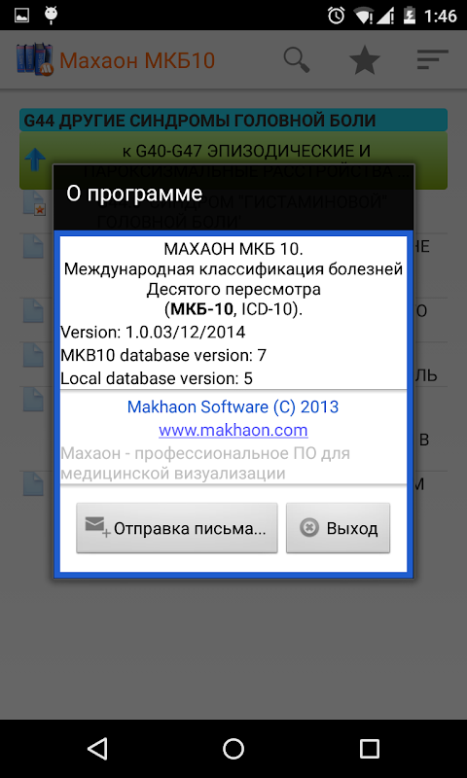Image resolution: width=467 pixels, height=778 pixels.
Task: Tap the Android Home circle button
Action: click(x=233, y=748)
